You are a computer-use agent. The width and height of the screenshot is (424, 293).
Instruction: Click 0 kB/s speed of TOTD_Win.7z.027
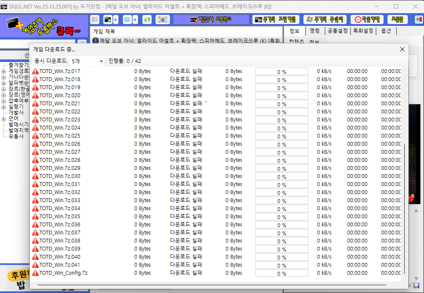(324, 152)
